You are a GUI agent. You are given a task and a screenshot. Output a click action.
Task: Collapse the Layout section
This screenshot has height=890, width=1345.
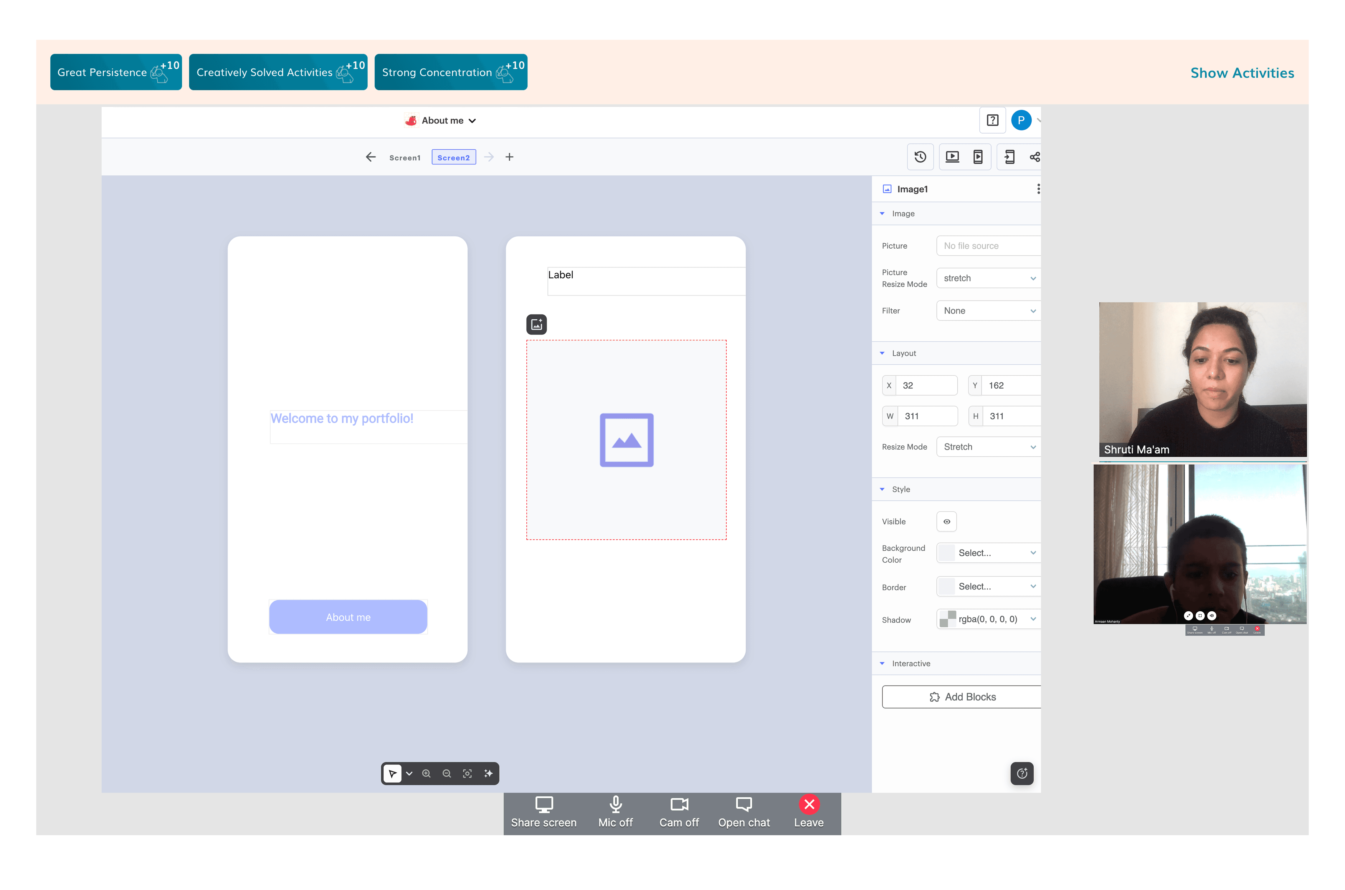point(883,353)
